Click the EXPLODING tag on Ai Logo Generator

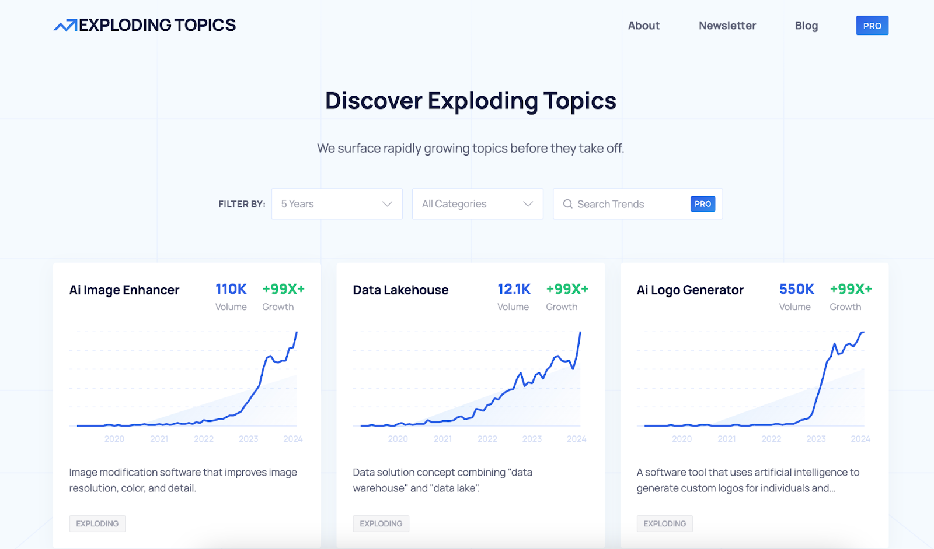click(x=665, y=523)
